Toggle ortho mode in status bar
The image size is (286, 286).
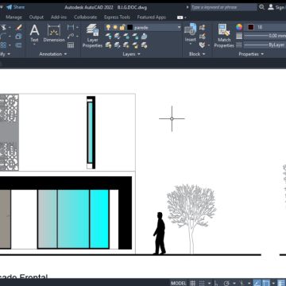(x=216, y=283)
